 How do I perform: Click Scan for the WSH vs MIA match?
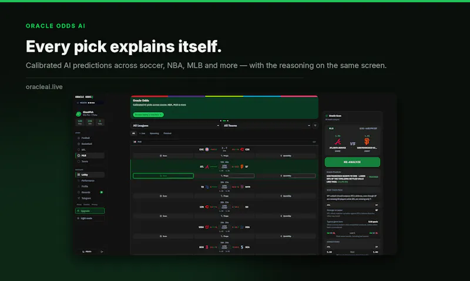coord(163,236)
